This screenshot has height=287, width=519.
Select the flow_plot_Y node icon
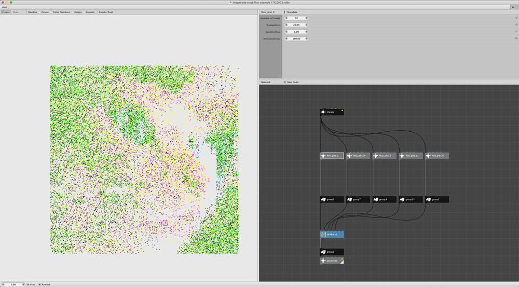click(376, 156)
